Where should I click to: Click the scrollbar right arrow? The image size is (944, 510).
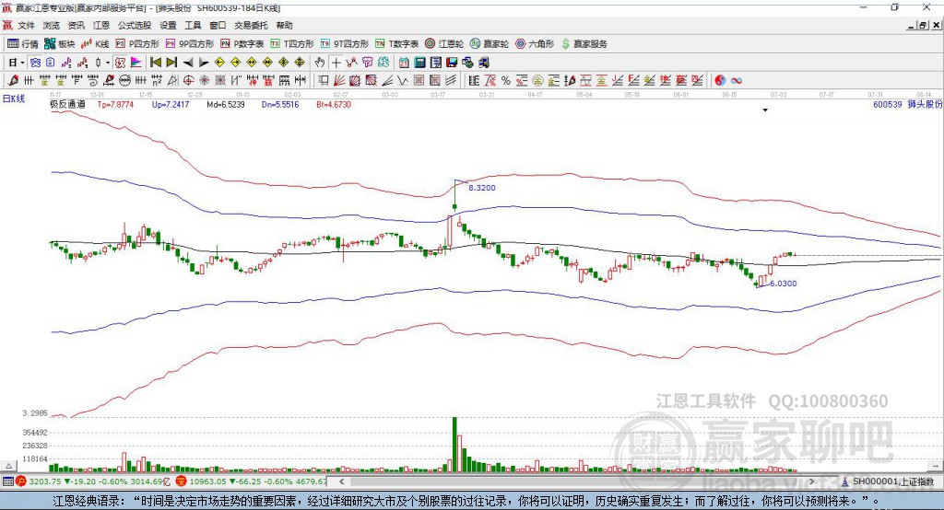tap(811, 481)
